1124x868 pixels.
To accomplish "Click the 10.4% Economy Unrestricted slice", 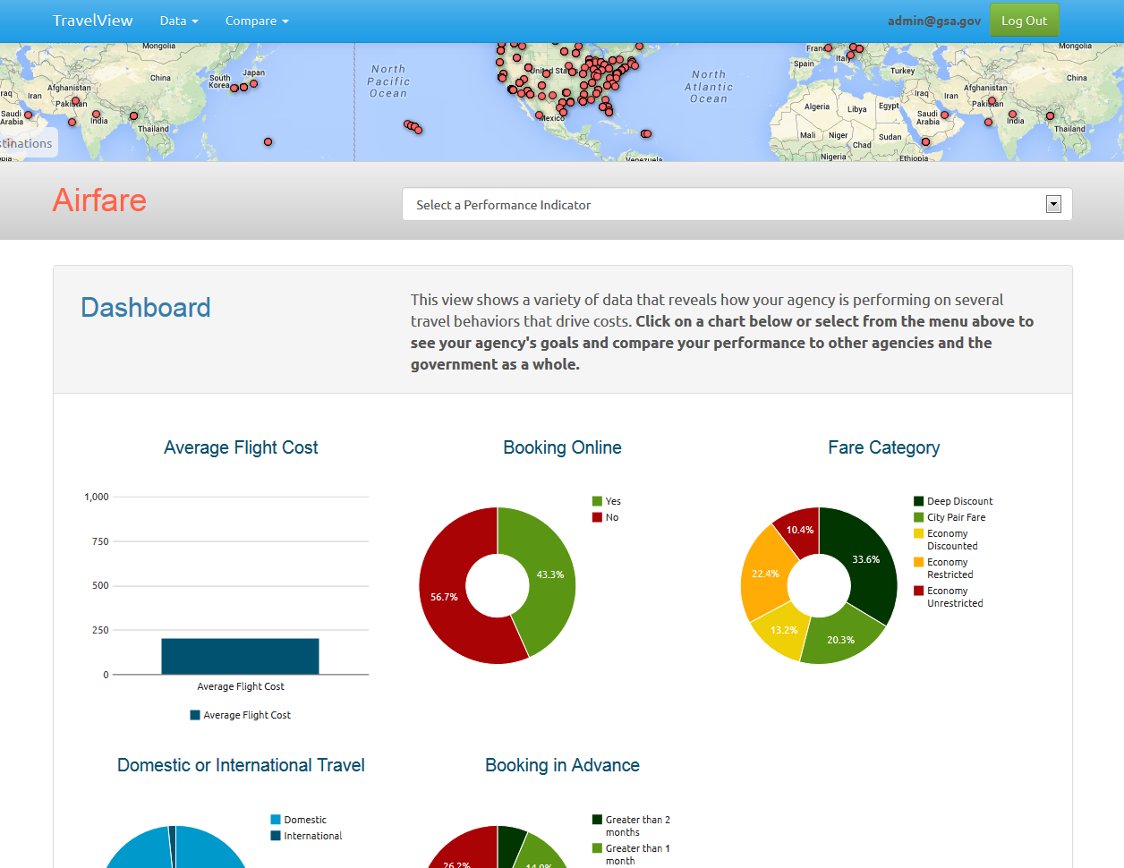I will [798, 530].
